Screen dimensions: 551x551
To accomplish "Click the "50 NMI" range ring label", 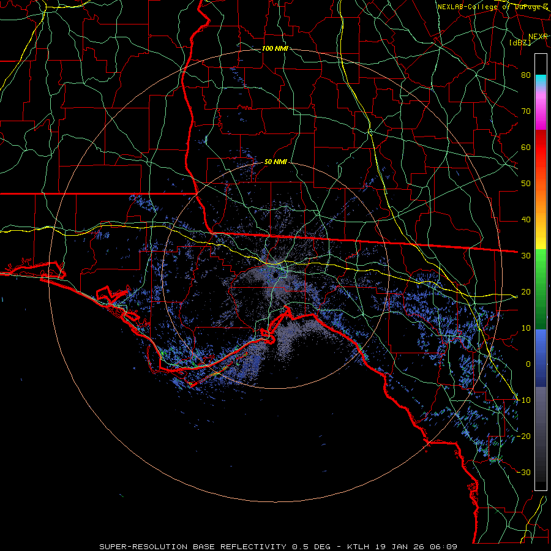I will (275, 162).
